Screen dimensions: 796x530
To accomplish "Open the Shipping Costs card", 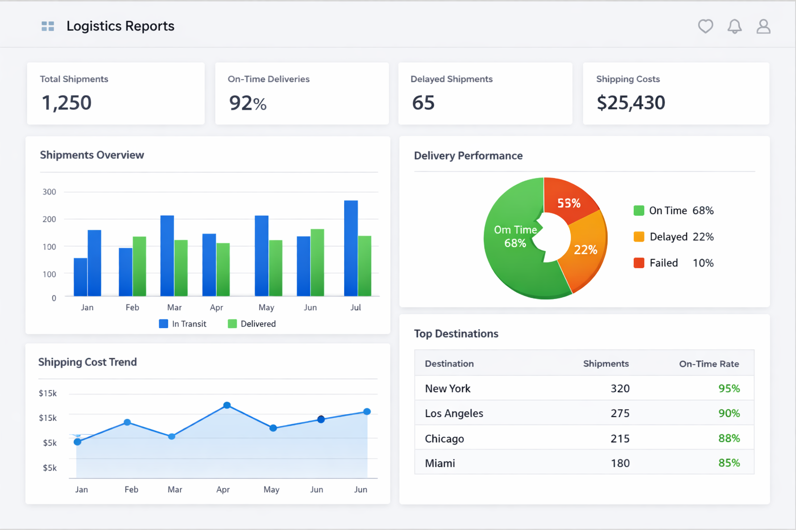I will tap(676, 93).
